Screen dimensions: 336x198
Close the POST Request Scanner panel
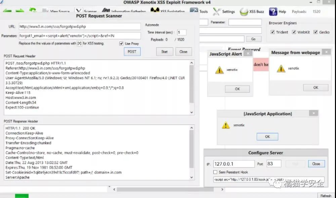pyautogui.click(x=183, y=52)
